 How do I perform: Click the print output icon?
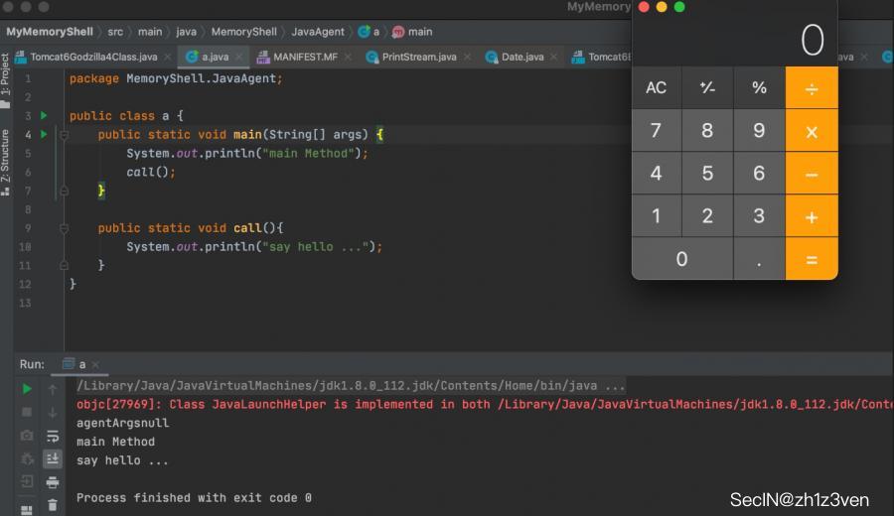[x=53, y=482]
